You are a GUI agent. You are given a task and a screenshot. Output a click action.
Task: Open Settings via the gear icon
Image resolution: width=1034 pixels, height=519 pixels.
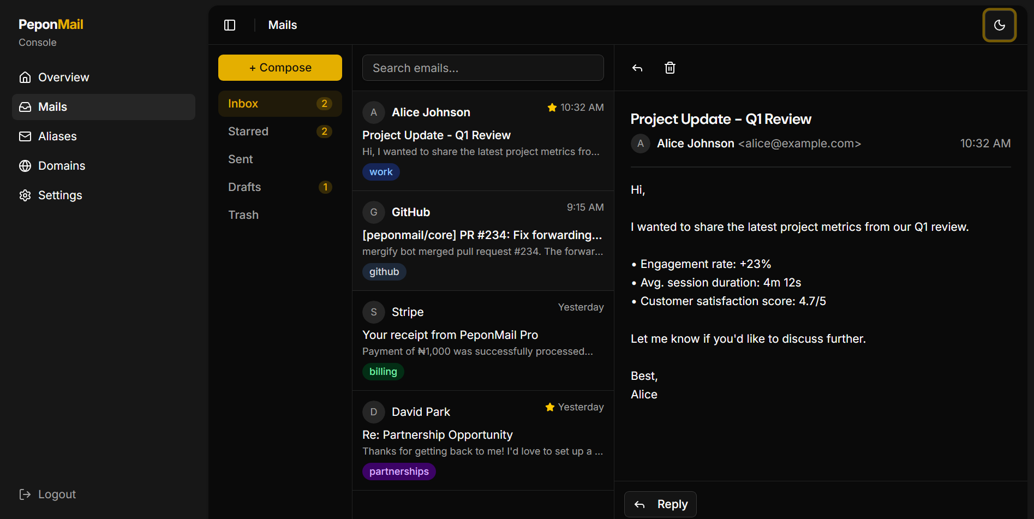25,195
